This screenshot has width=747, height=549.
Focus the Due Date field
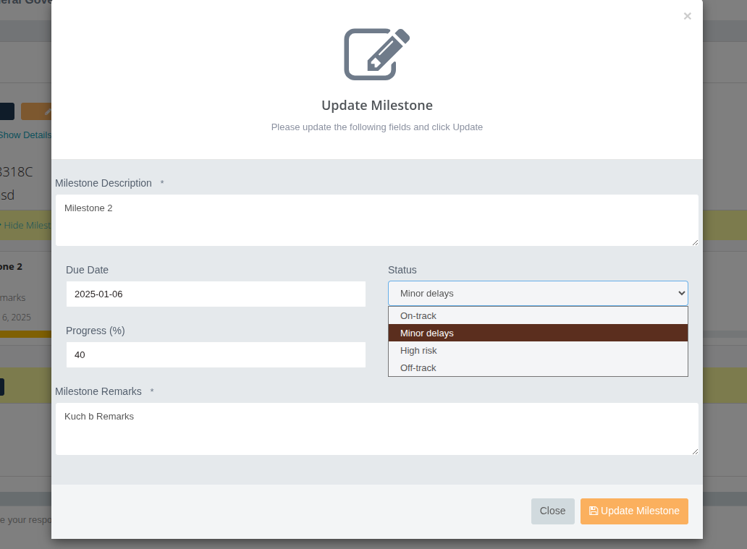pos(216,294)
